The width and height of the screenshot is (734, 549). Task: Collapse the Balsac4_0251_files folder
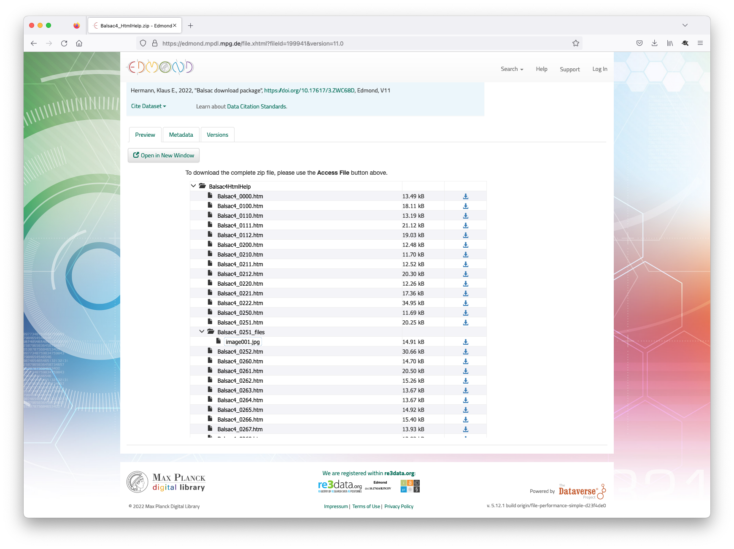click(x=202, y=332)
